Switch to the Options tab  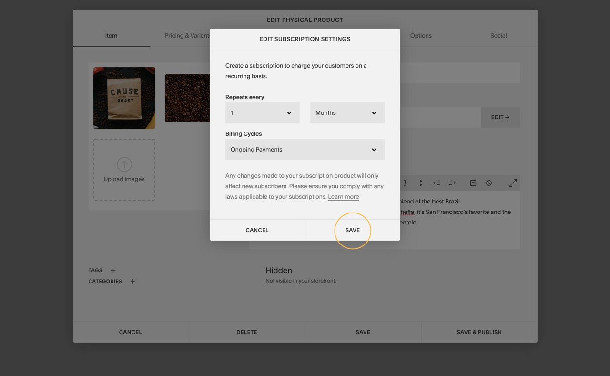[421, 35]
